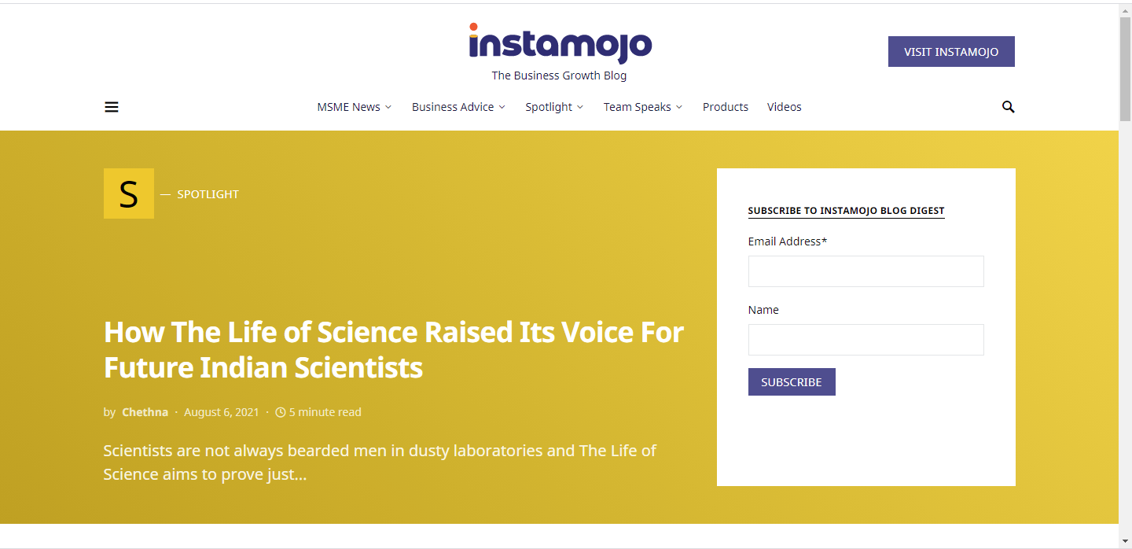This screenshot has width=1132, height=549.
Task: Focus the Email Address input field
Action: 866,271
